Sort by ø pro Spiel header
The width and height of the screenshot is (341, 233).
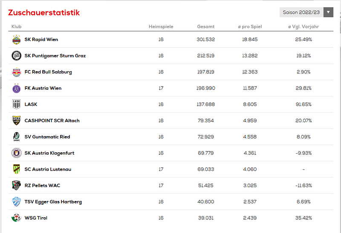click(250, 26)
